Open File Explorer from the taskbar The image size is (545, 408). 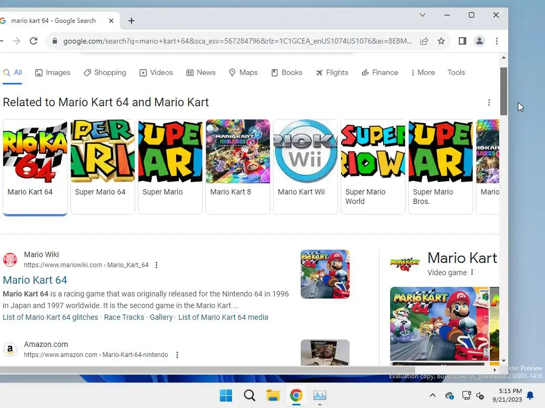click(273, 395)
